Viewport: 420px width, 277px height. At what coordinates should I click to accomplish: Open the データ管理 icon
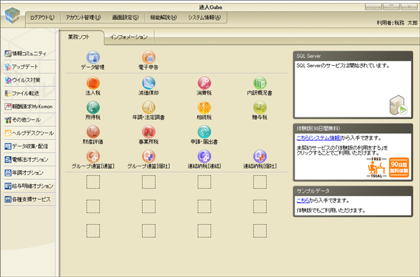[x=93, y=59]
